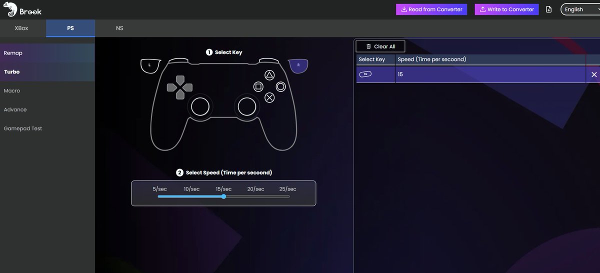
Task: Set slider to 25/sec mark
Action: 289,196
